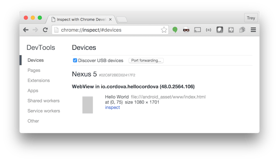Image resolution: width=279 pixels, height=161 pixels.
Task: Bookmark page with the star icon
Action: 164,30
